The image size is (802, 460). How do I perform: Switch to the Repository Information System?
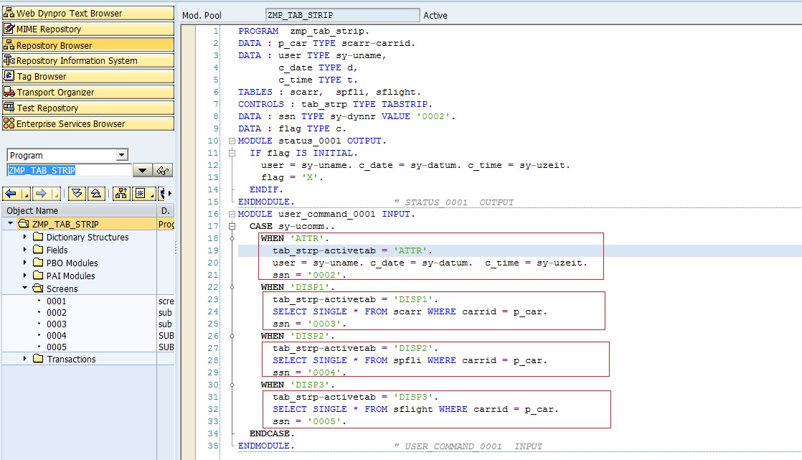pos(86,60)
